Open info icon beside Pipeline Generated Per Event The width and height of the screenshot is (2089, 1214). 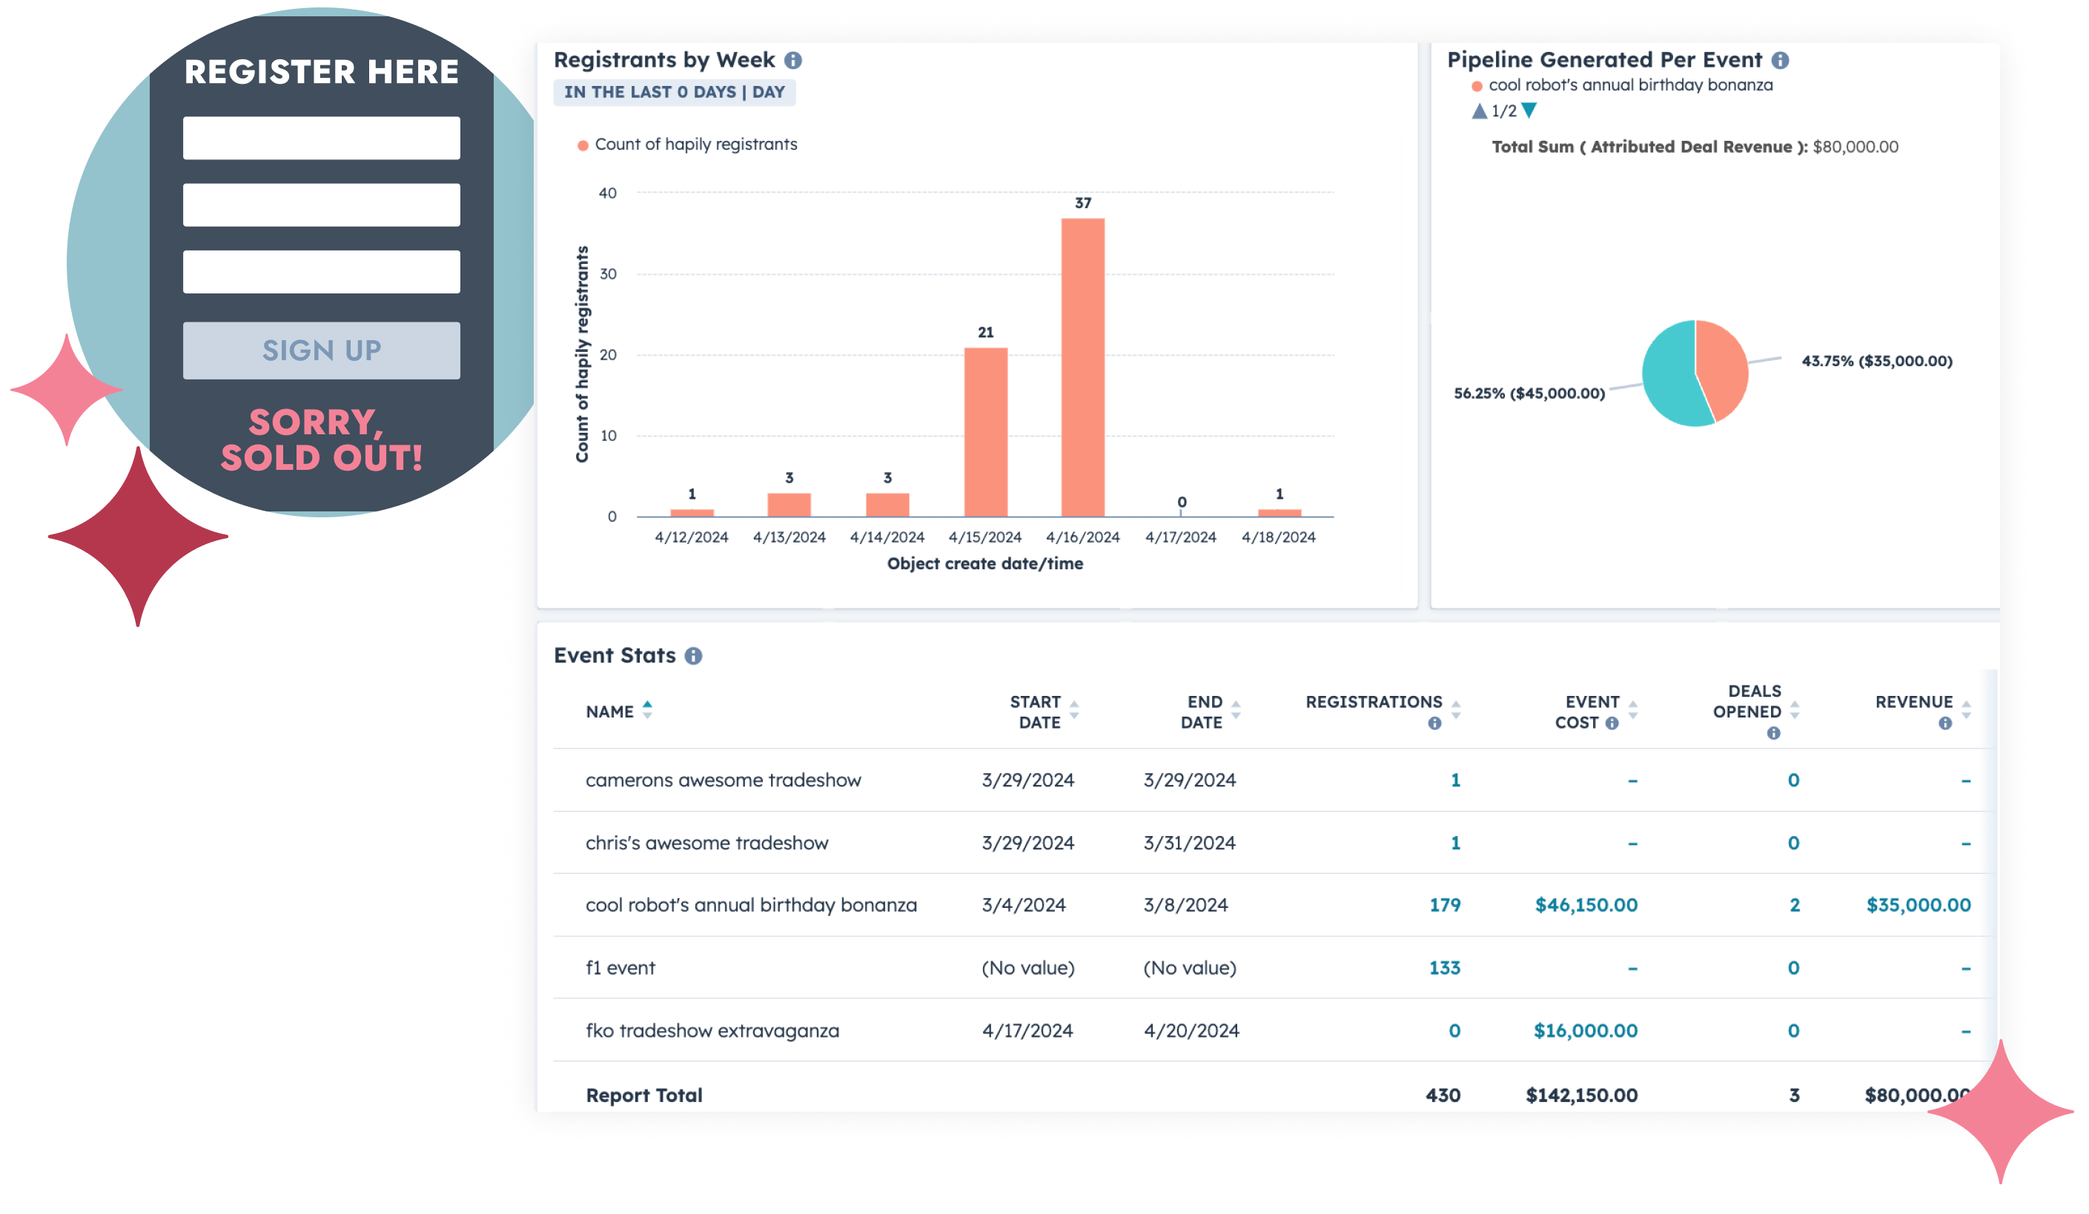(1781, 61)
